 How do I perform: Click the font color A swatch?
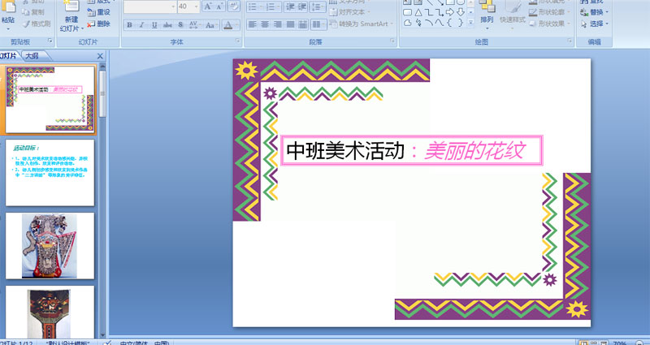point(228,25)
